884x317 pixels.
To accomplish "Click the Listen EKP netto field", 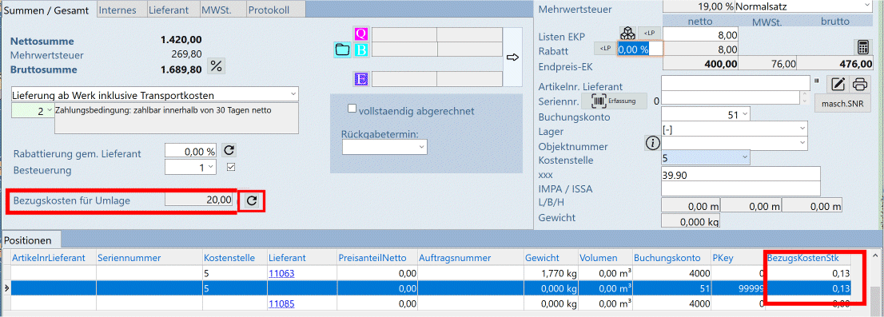I will (x=701, y=34).
